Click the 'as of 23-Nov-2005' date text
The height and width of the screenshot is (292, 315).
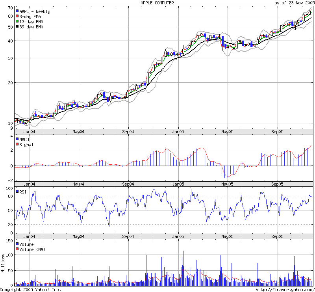[x=294, y=3]
